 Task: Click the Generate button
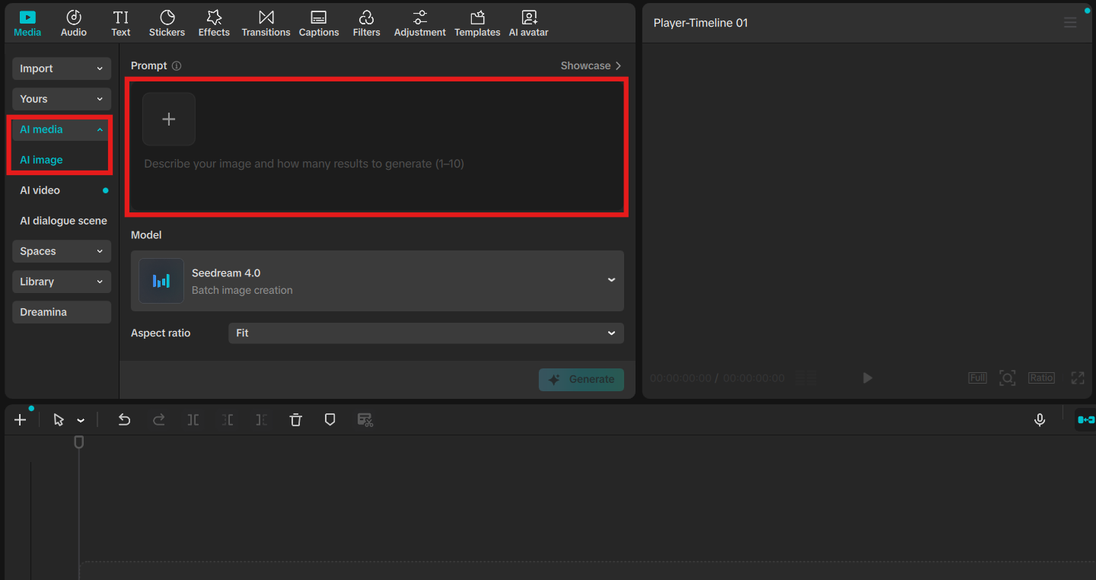tap(581, 380)
